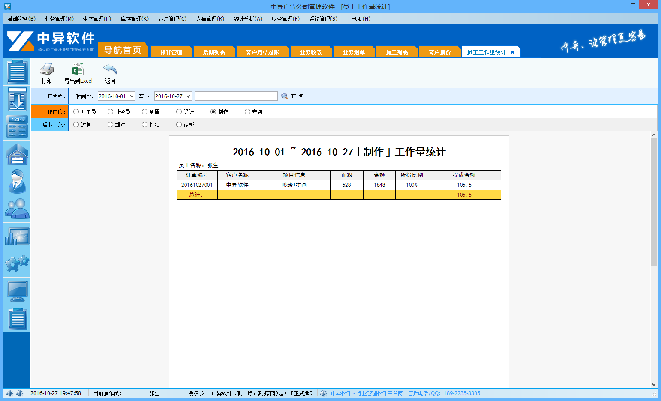The width and height of the screenshot is (661, 401).
Task: Open the statistics chart icon in sidebar
Action: [17, 236]
